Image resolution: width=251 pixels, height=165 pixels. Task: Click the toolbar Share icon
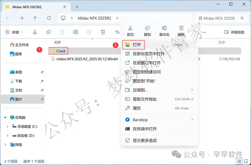point(89,32)
